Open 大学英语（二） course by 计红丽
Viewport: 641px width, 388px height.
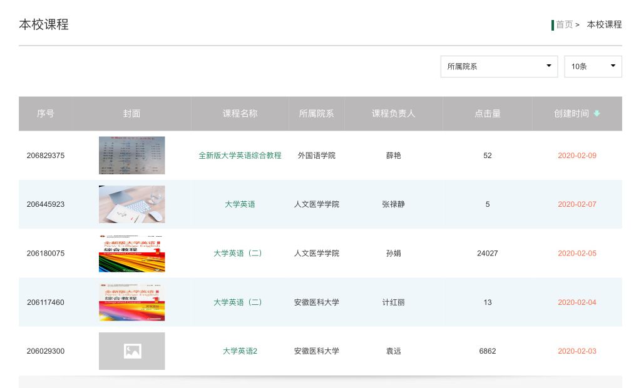(x=240, y=302)
